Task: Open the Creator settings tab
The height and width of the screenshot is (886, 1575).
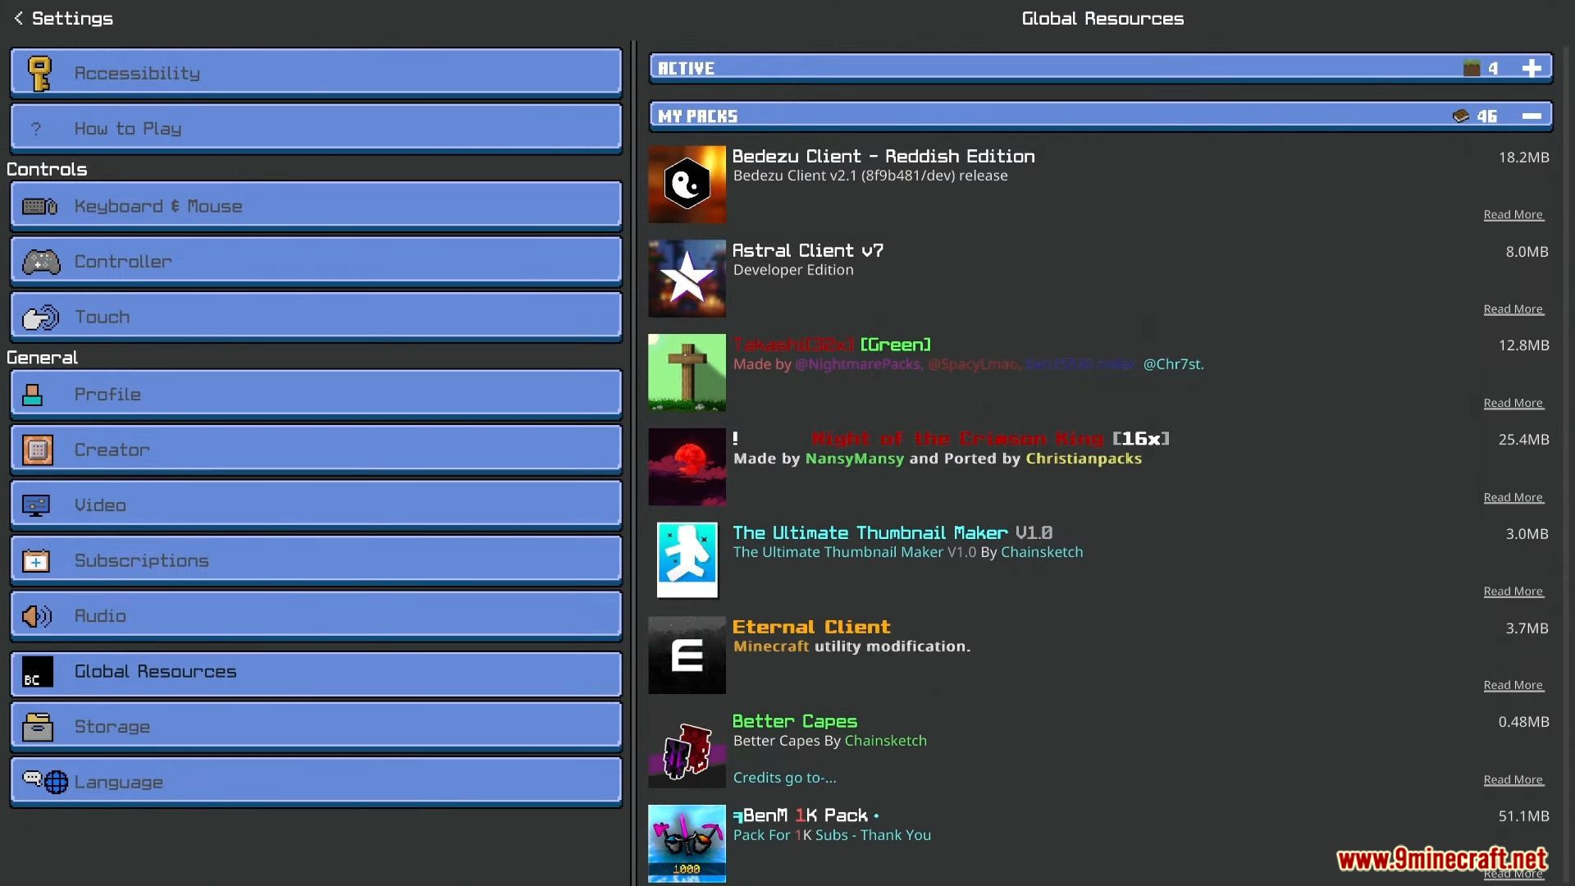Action: 316,450
